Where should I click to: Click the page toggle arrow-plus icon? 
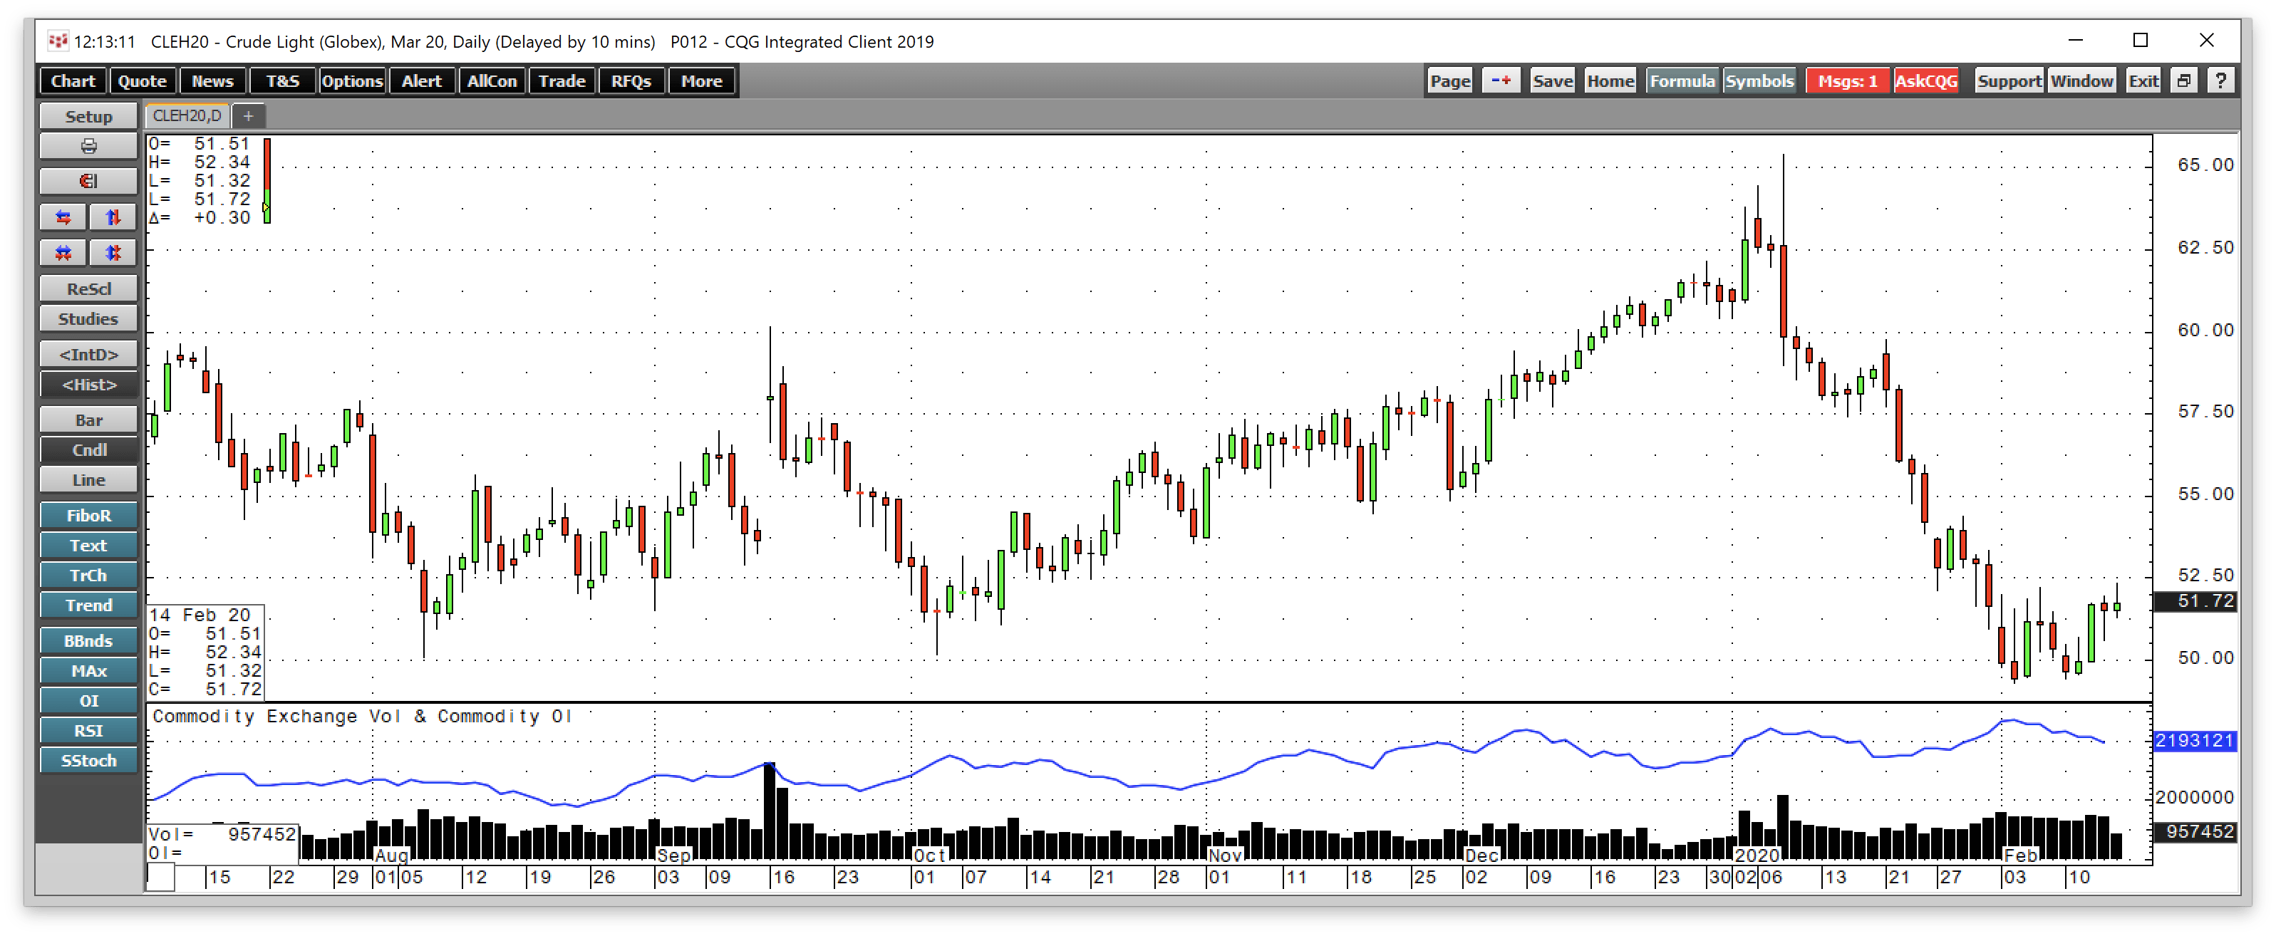pos(1500,81)
